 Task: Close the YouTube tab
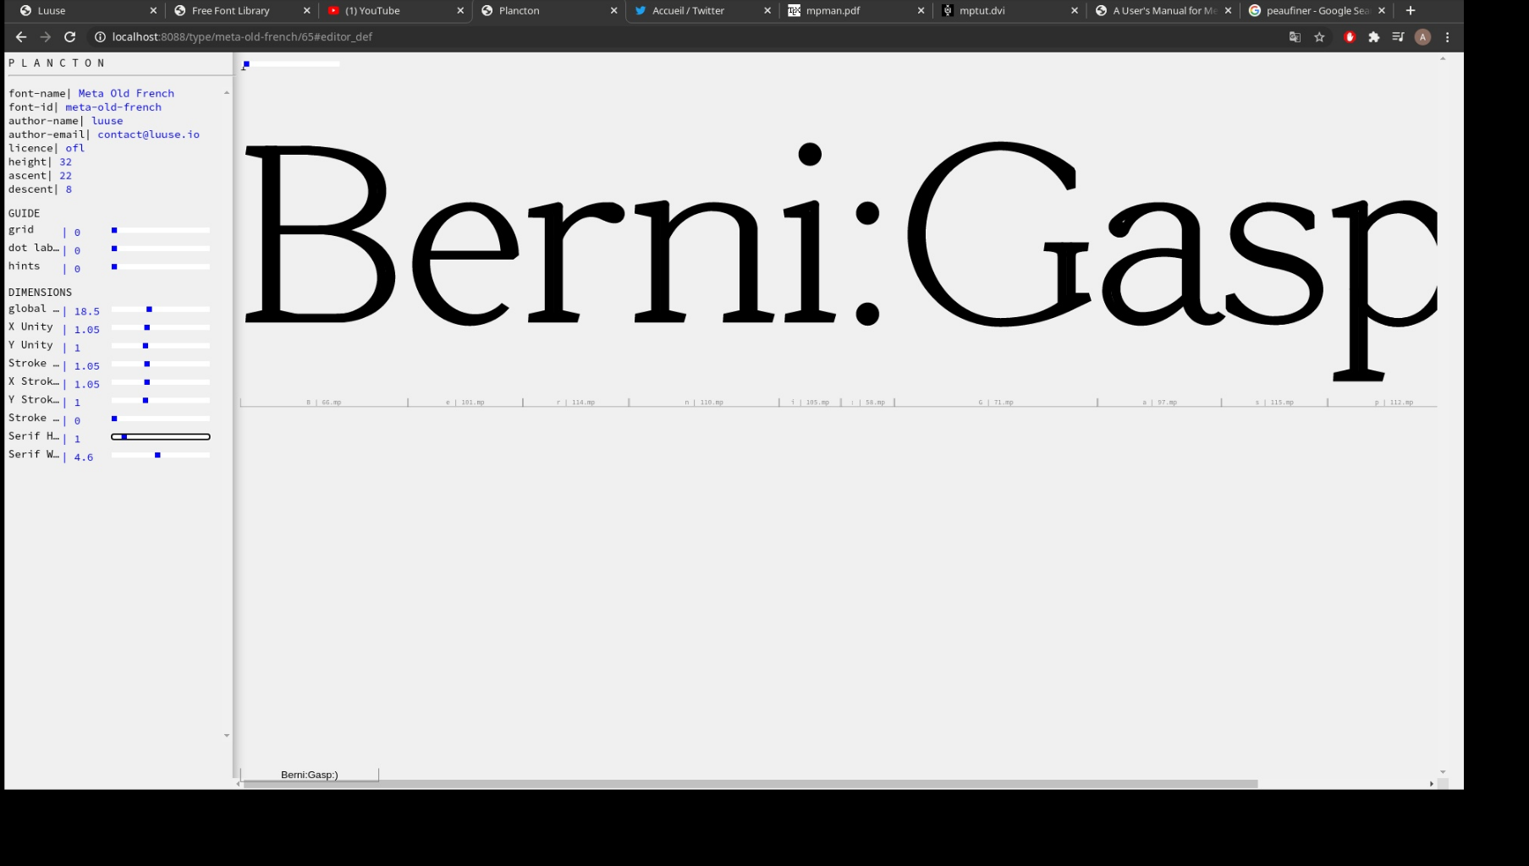click(460, 11)
